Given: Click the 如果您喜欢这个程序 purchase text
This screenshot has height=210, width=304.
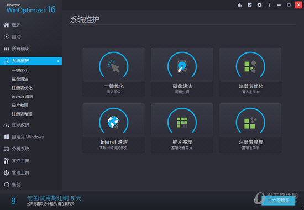Looking at the screenshot, I should pyautogui.click(x=51, y=204).
